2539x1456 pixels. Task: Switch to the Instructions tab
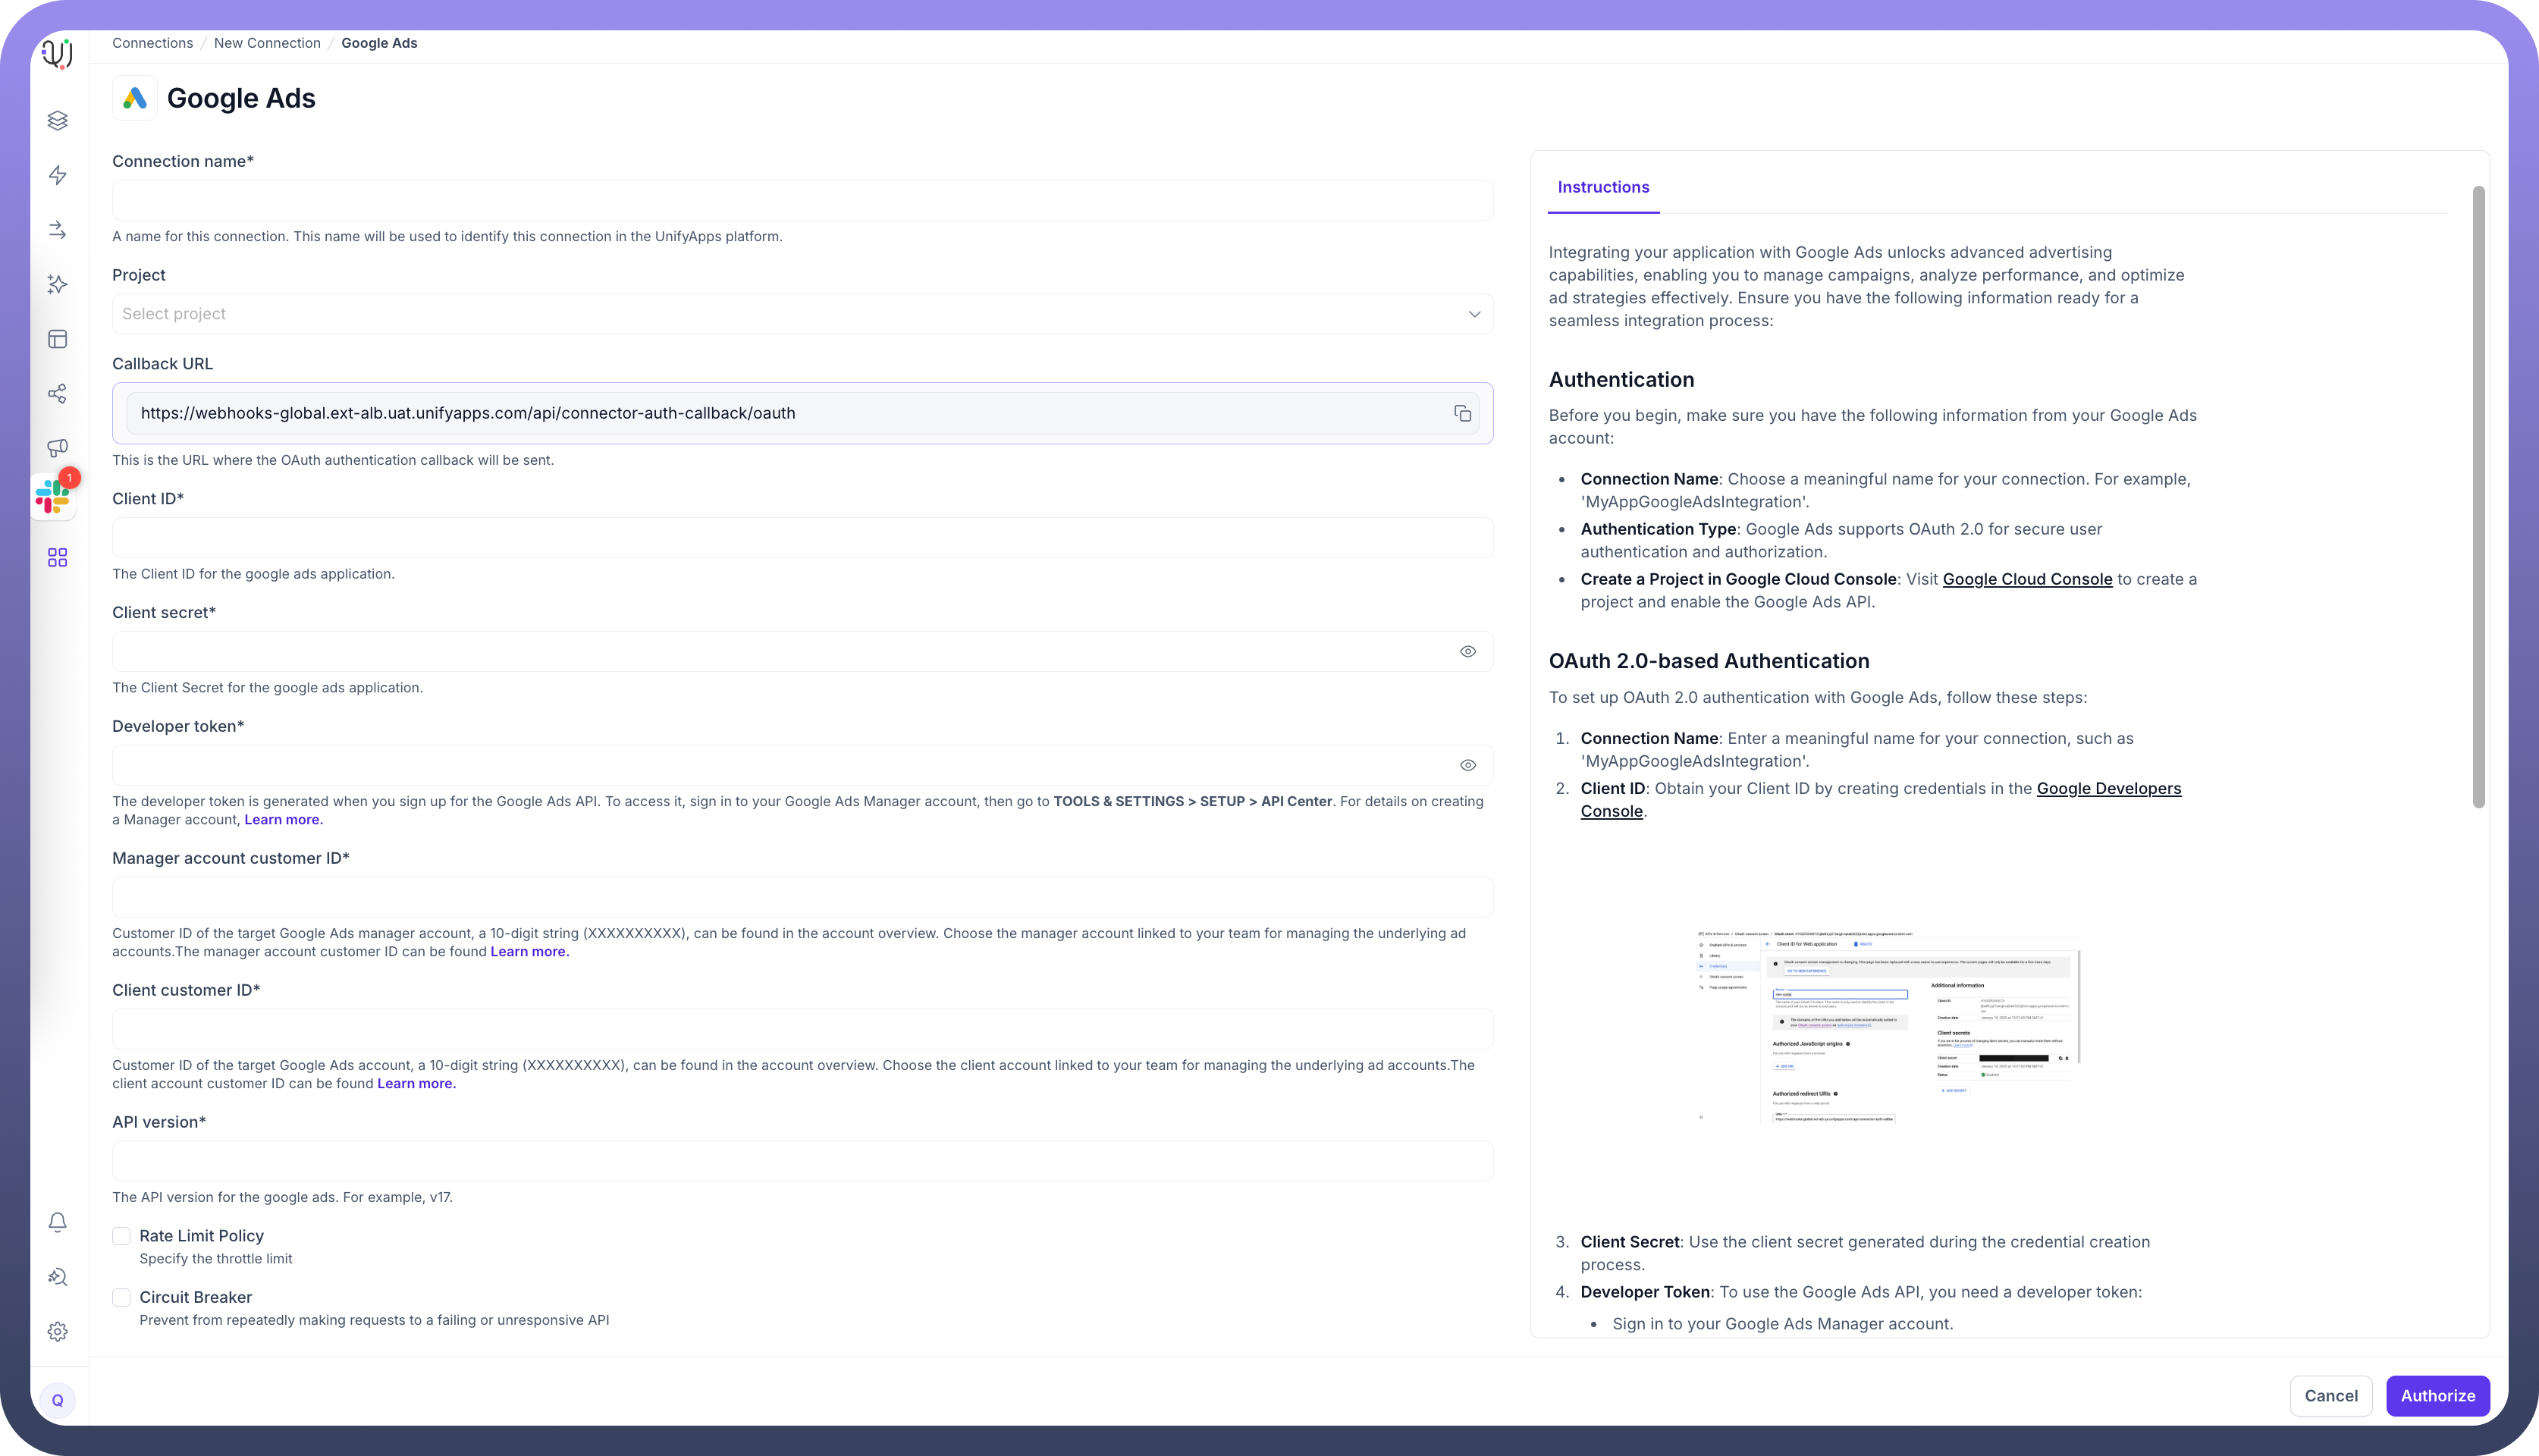[1603, 187]
